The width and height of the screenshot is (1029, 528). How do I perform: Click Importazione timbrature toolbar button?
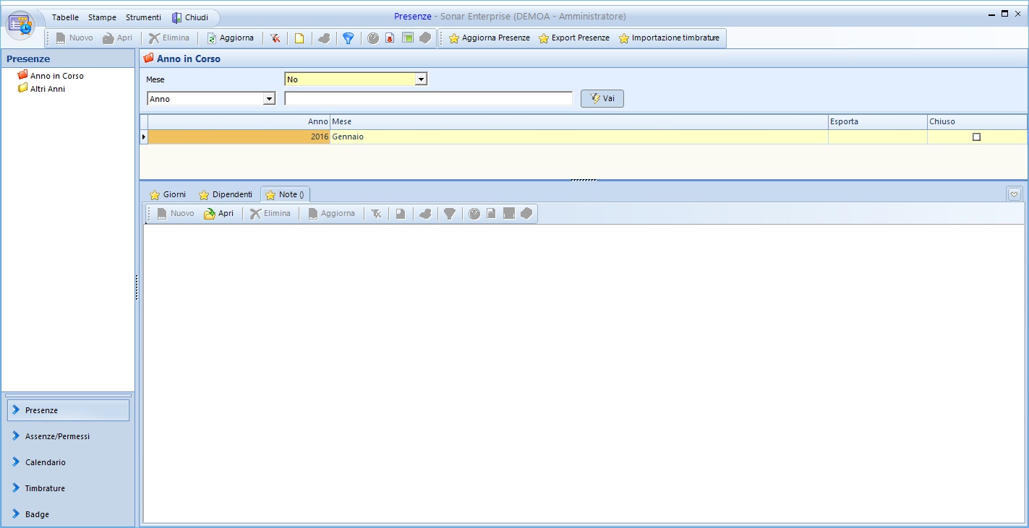pyautogui.click(x=669, y=38)
